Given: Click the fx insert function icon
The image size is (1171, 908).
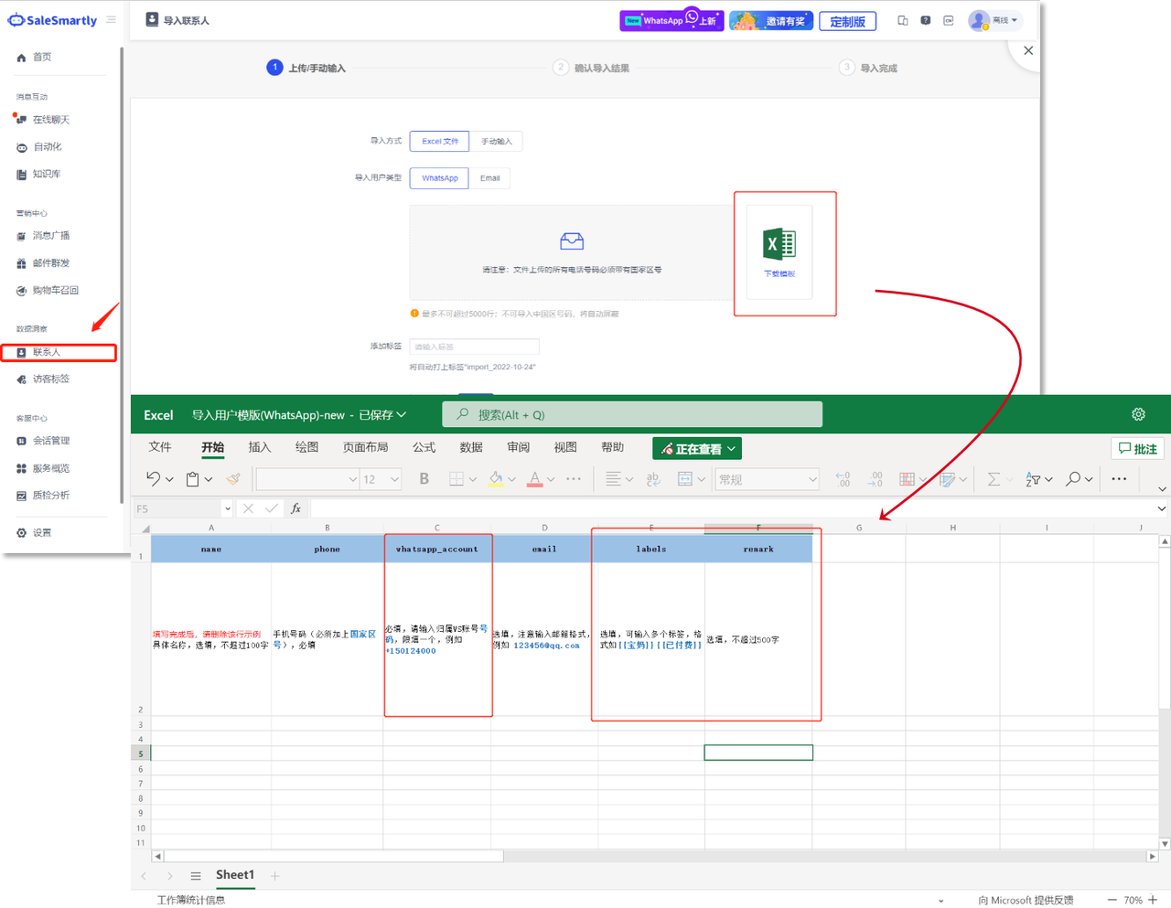Looking at the screenshot, I should 295,508.
